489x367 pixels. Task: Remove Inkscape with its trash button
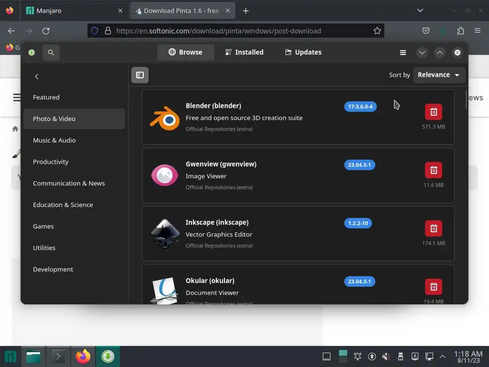point(434,228)
